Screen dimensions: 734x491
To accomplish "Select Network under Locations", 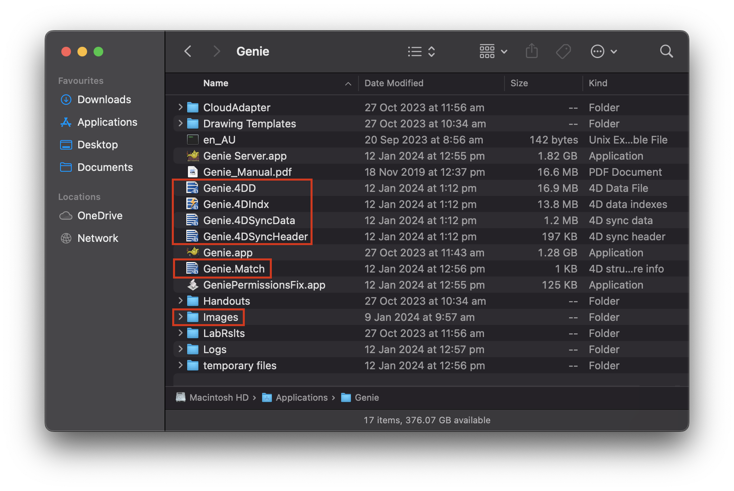I will coord(65,238).
